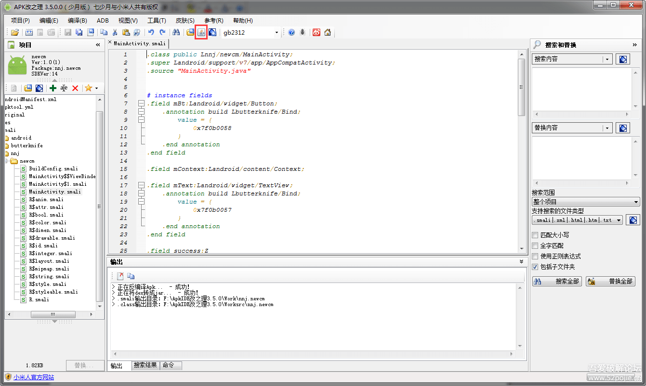Collapse fold marker at line 17
The height and width of the screenshot is (386, 646).
tap(141, 185)
